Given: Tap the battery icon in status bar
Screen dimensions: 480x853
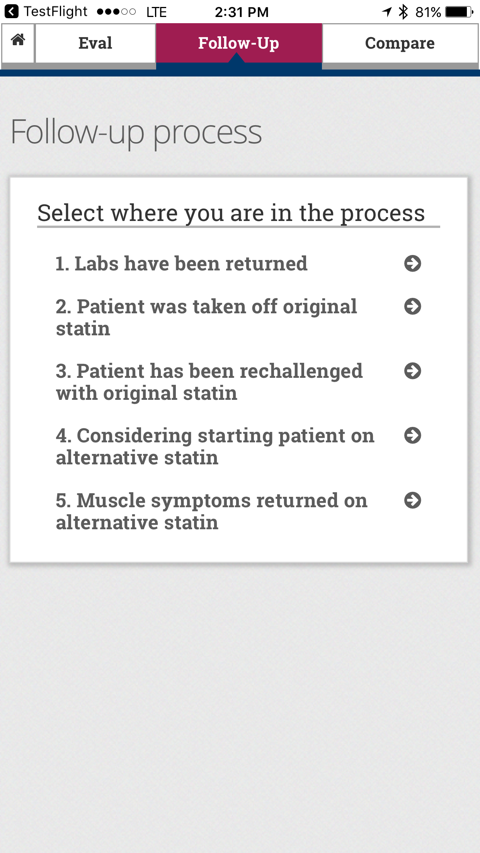Looking at the screenshot, I should [x=459, y=12].
